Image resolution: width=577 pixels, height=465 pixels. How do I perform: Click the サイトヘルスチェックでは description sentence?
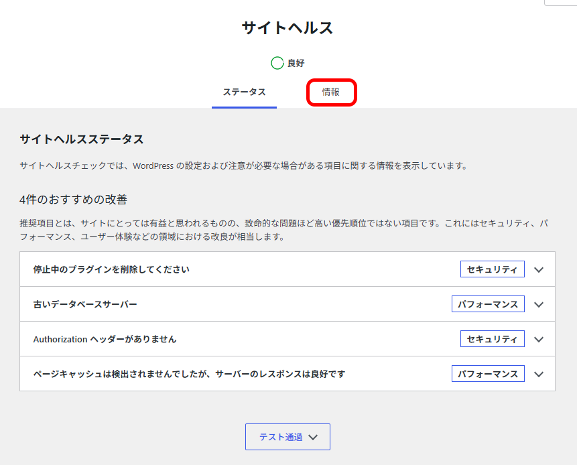244,166
